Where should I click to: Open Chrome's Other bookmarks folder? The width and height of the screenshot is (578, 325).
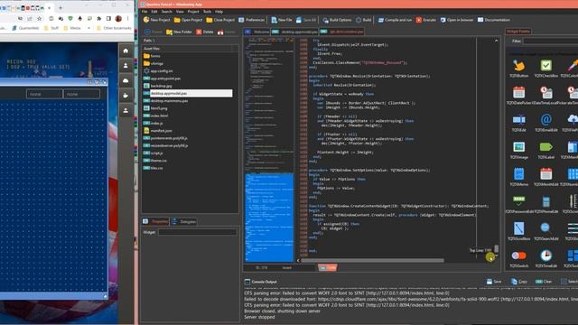tap(114, 28)
